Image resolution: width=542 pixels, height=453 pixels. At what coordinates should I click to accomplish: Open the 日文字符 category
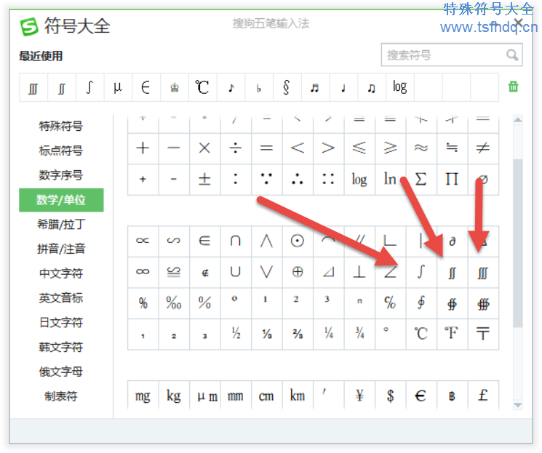pos(61,322)
